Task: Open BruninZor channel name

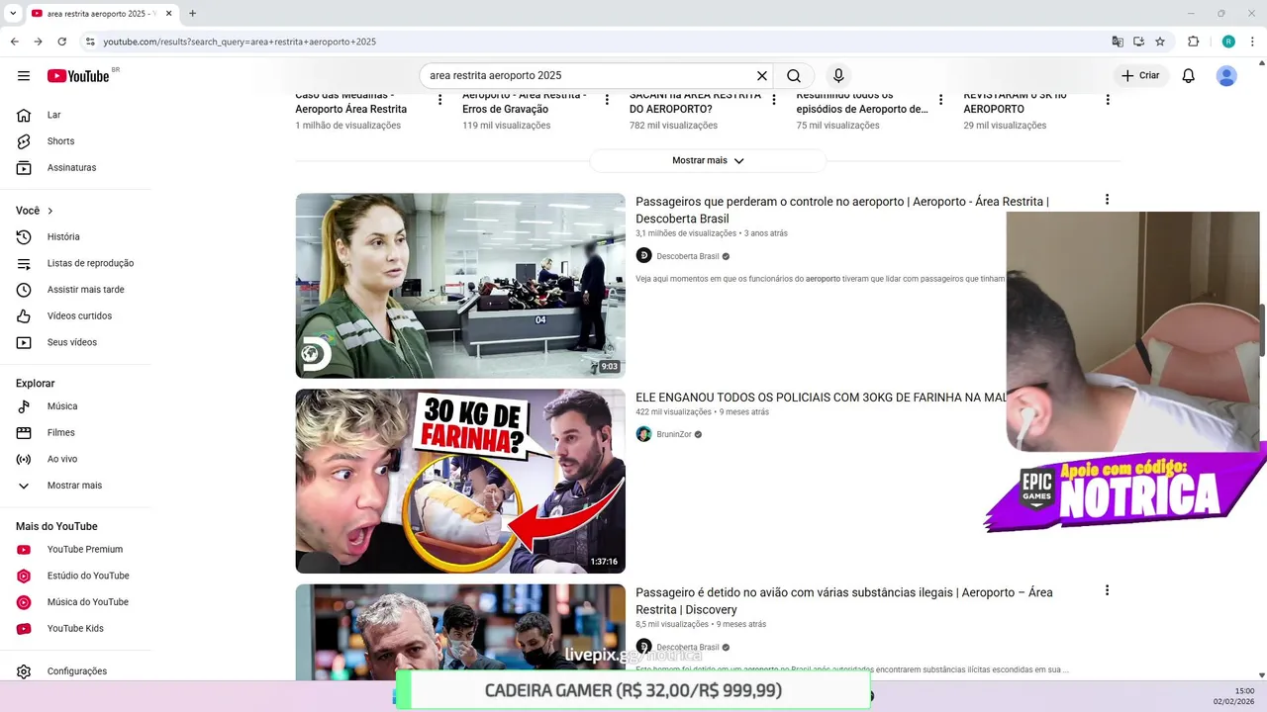Action: pyautogui.click(x=674, y=434)
